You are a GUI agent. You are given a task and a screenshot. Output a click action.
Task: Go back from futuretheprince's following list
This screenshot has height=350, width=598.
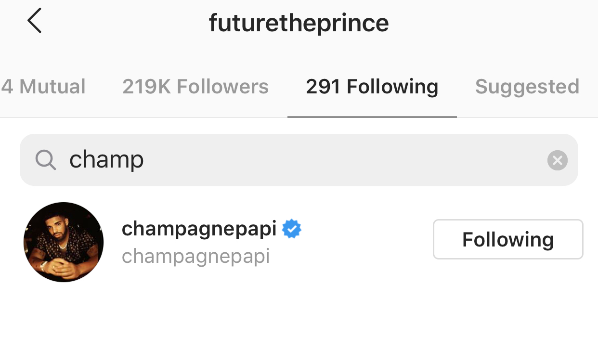point(34,22)
